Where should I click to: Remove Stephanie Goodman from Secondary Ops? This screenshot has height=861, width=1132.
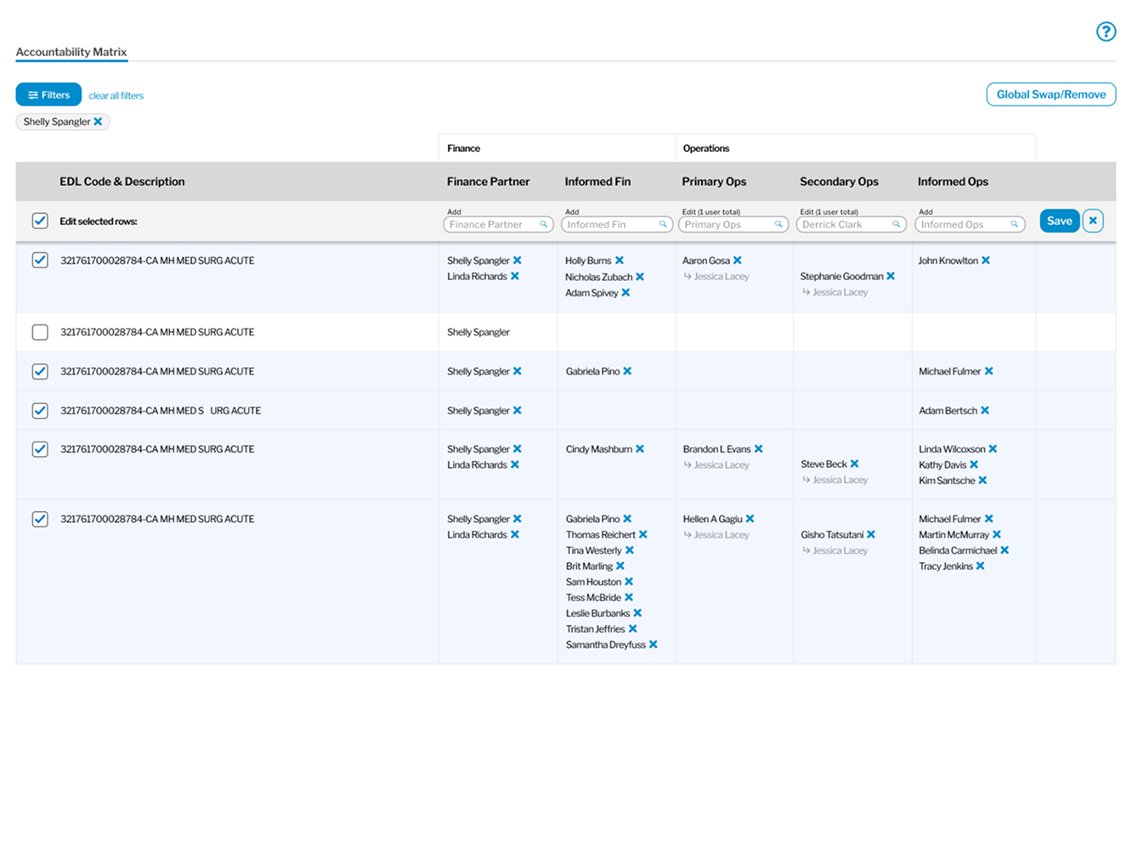click(x=891, y=276)
